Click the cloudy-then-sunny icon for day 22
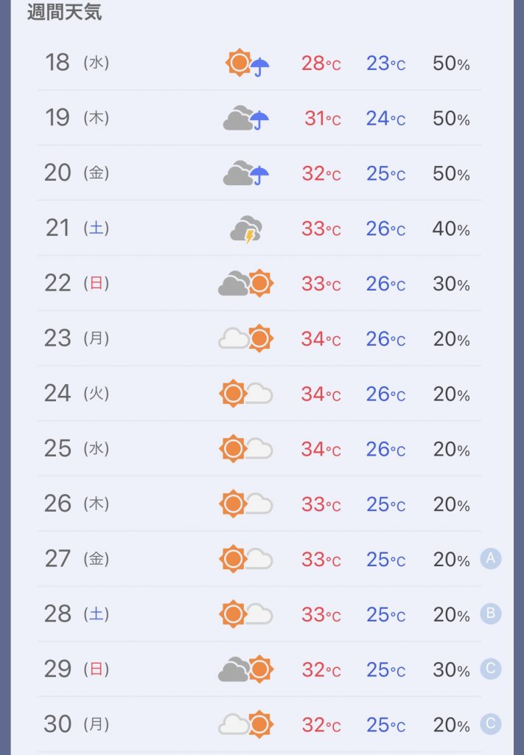 (x=246, y=283)
